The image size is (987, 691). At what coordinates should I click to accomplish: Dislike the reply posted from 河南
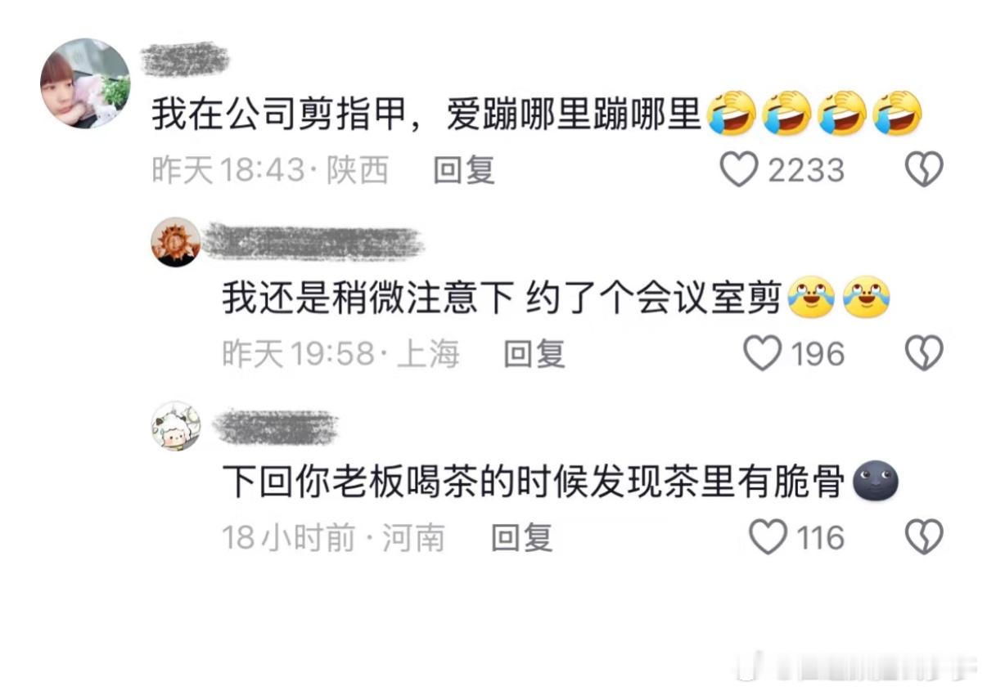tap(925, 538)
